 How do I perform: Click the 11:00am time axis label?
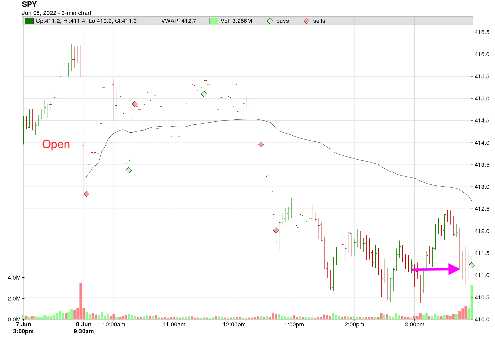174,324
